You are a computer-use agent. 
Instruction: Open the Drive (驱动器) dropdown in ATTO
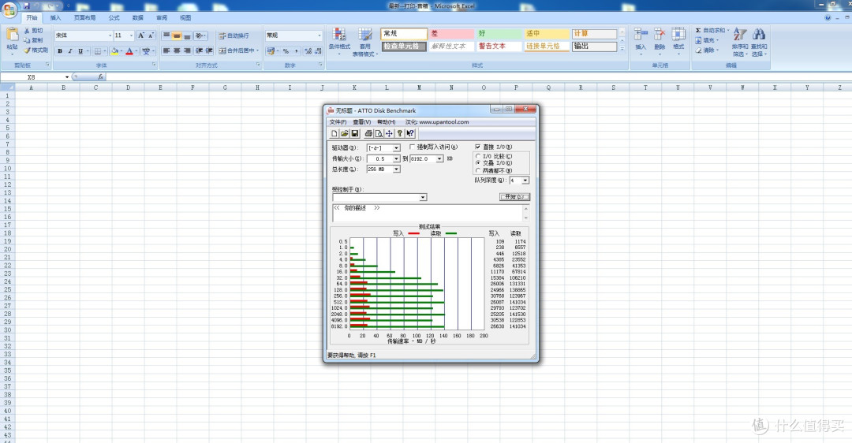click(x=397, y=147)
